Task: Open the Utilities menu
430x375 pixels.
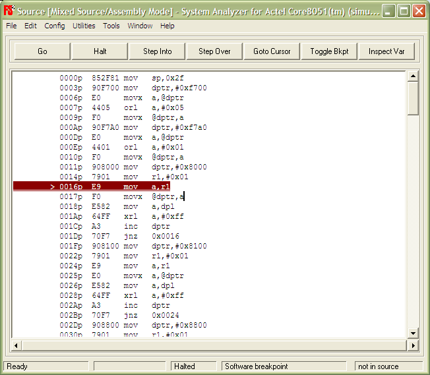Action: (84, 26)
